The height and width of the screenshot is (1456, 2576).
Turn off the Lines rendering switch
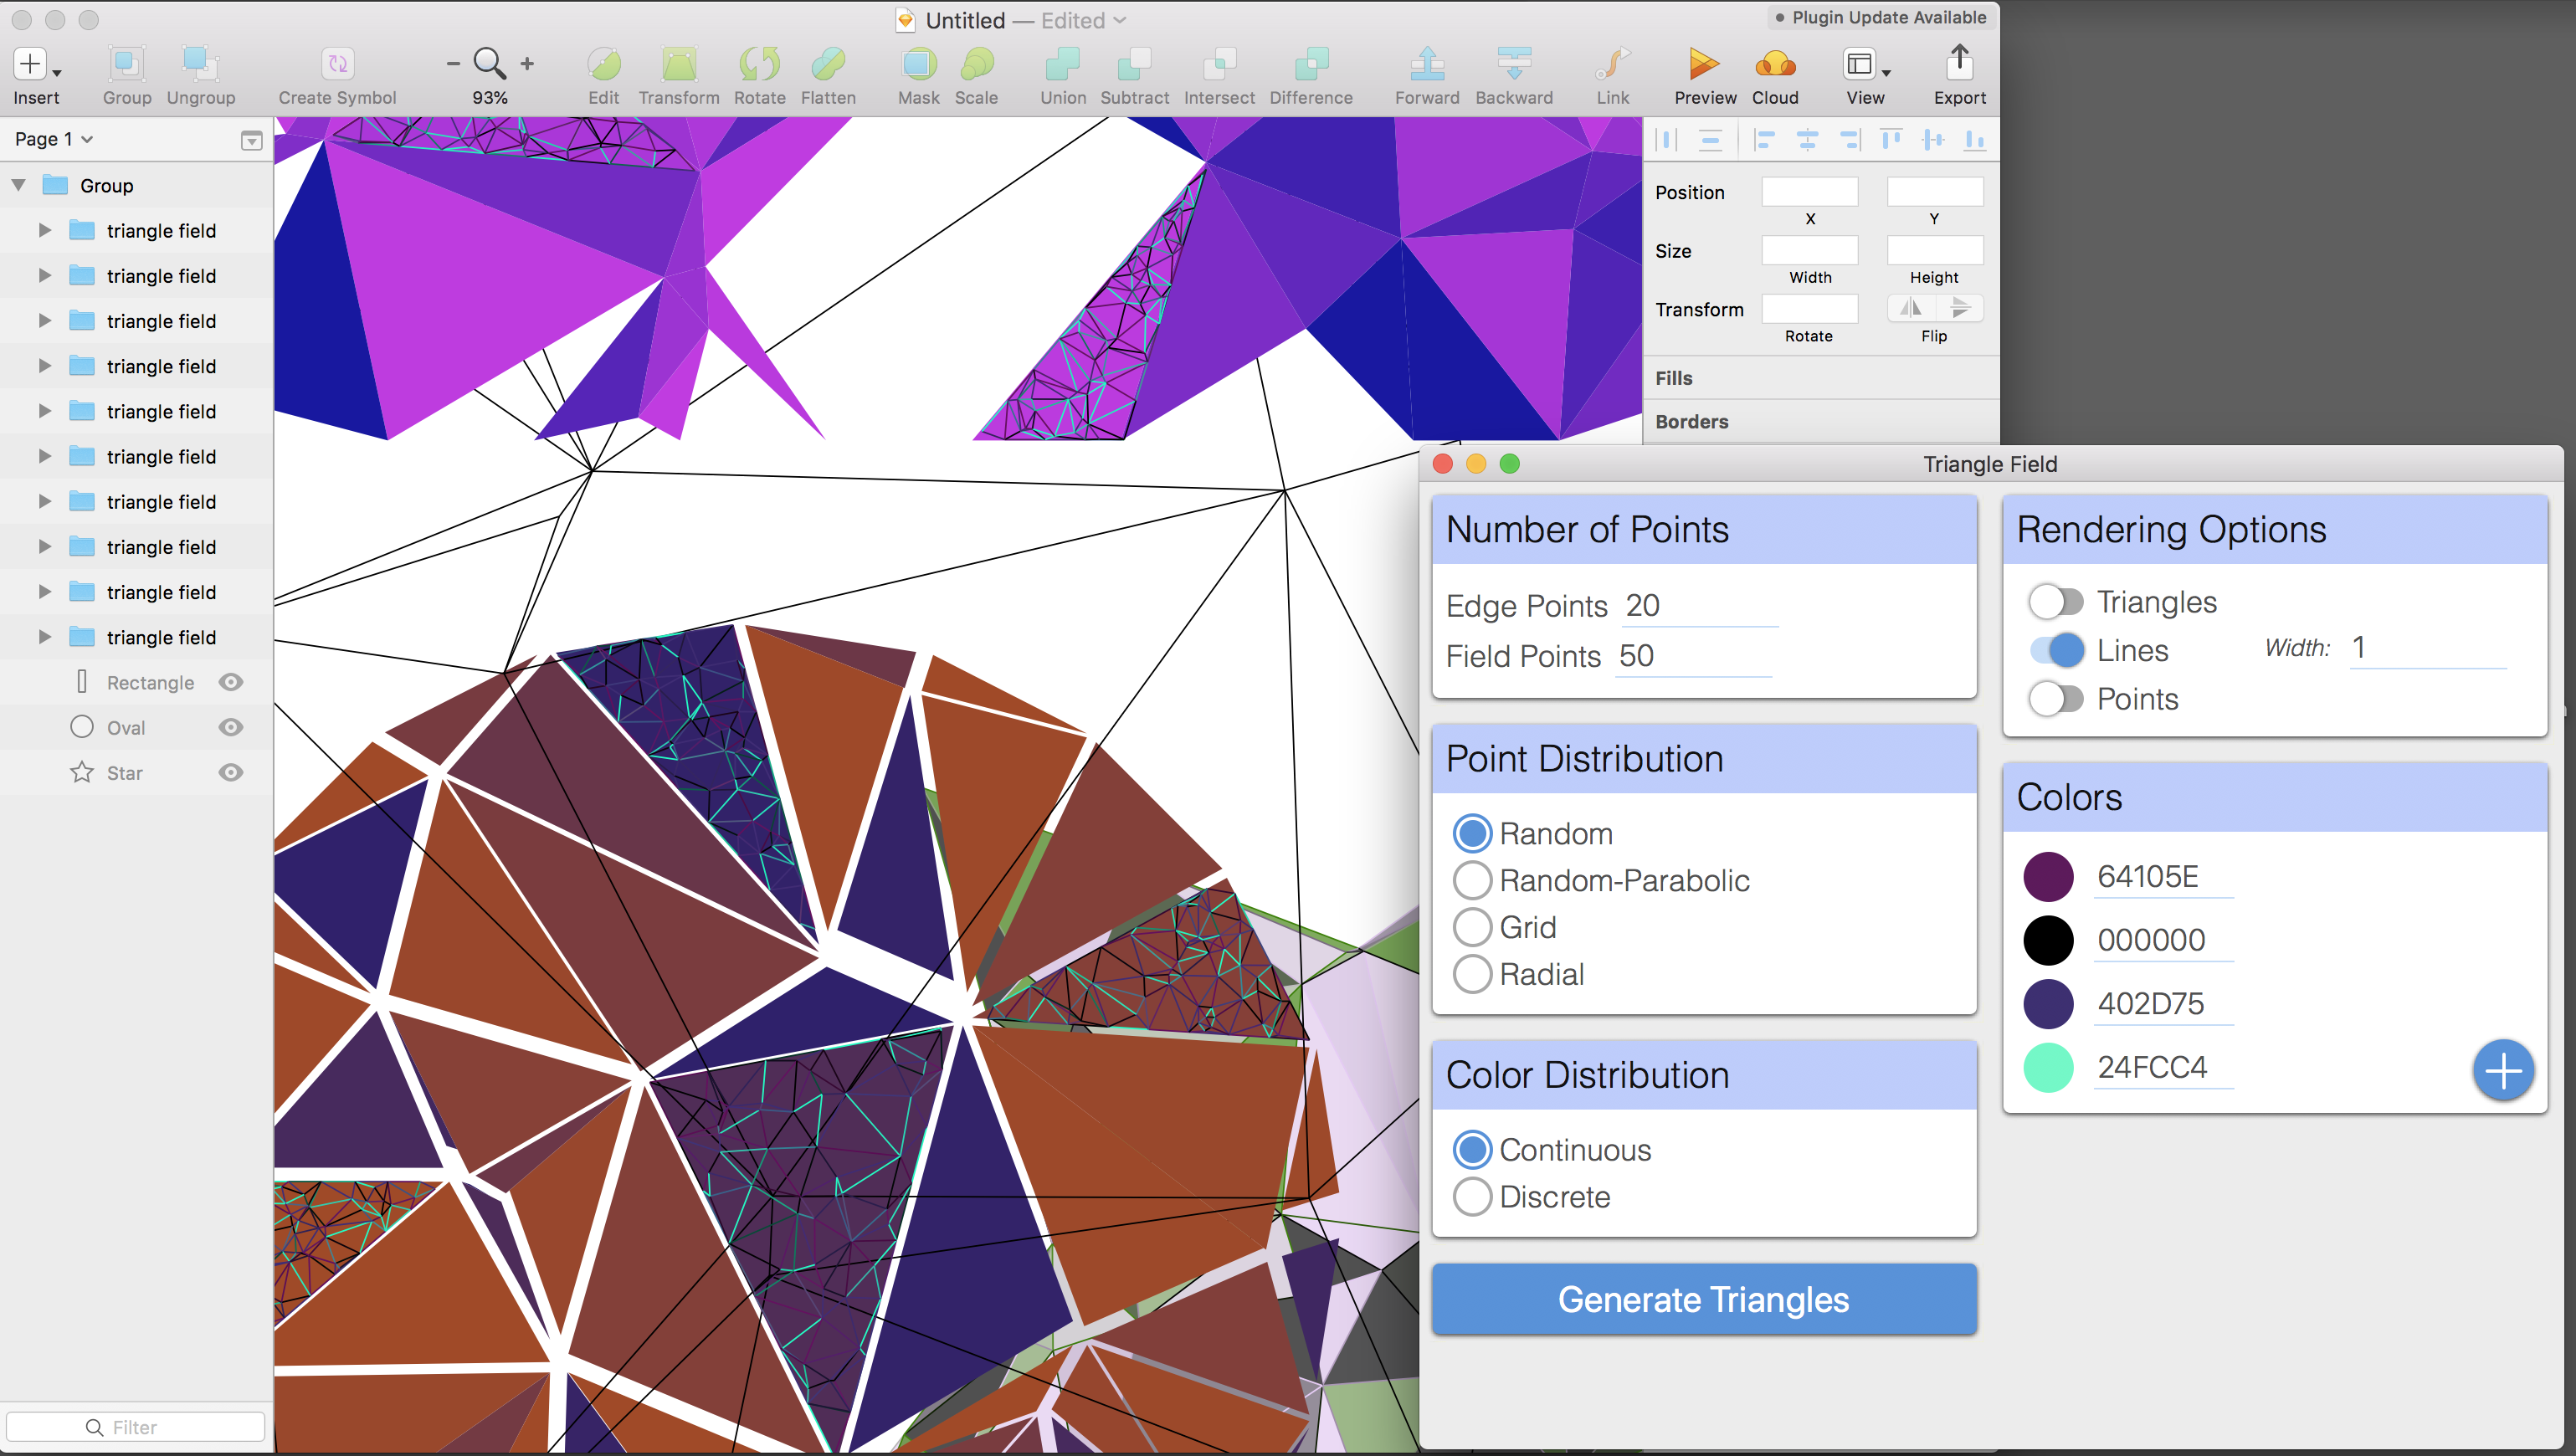(x=2056, y=651)
